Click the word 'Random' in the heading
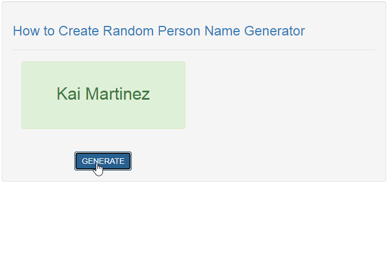 point(128,31)
